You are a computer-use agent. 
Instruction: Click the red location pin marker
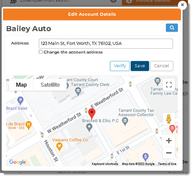point(92,114)
